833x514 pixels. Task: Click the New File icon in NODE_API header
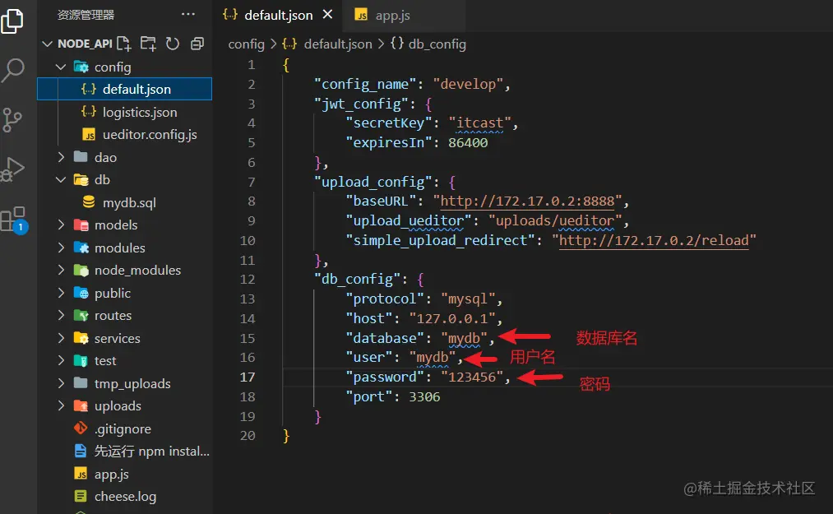tap(124, 44)
